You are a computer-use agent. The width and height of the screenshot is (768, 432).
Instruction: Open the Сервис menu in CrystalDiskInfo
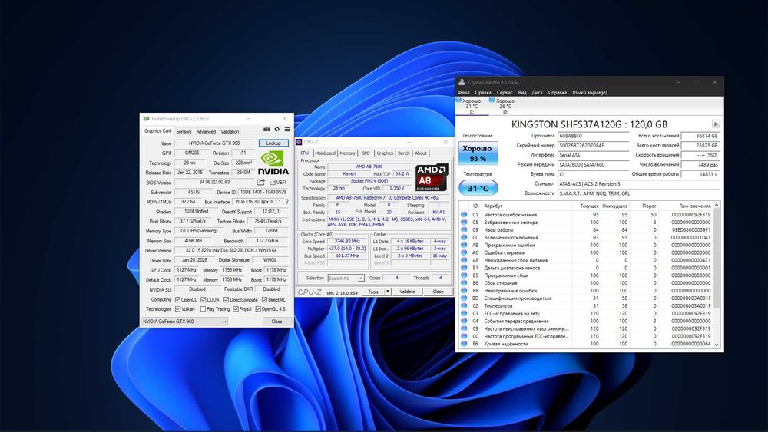point(505,93)
